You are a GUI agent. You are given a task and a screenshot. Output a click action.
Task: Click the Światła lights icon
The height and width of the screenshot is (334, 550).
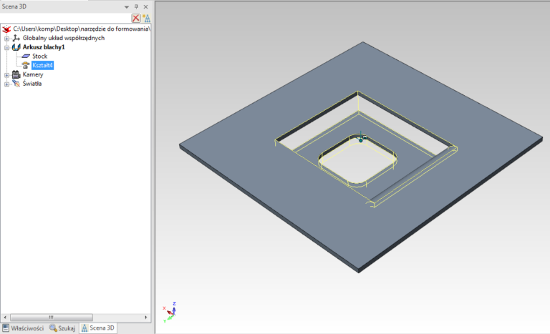16,84
